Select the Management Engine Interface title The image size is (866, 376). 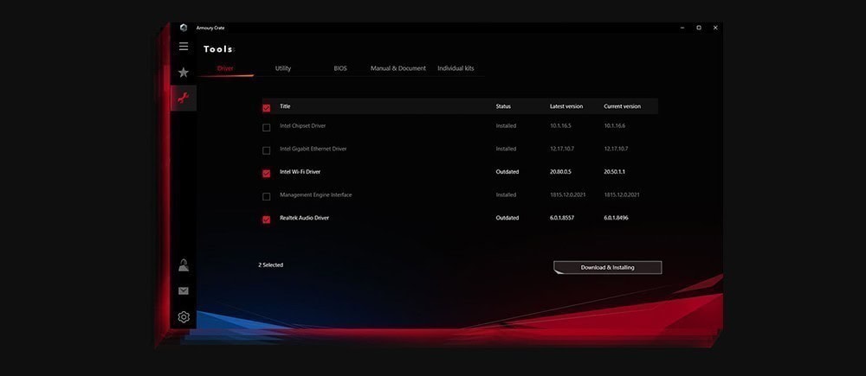pos(315,195)
